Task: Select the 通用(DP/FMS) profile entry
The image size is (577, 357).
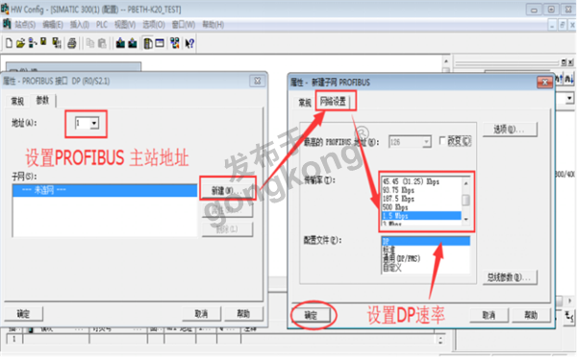Action: tap(426, 258)
